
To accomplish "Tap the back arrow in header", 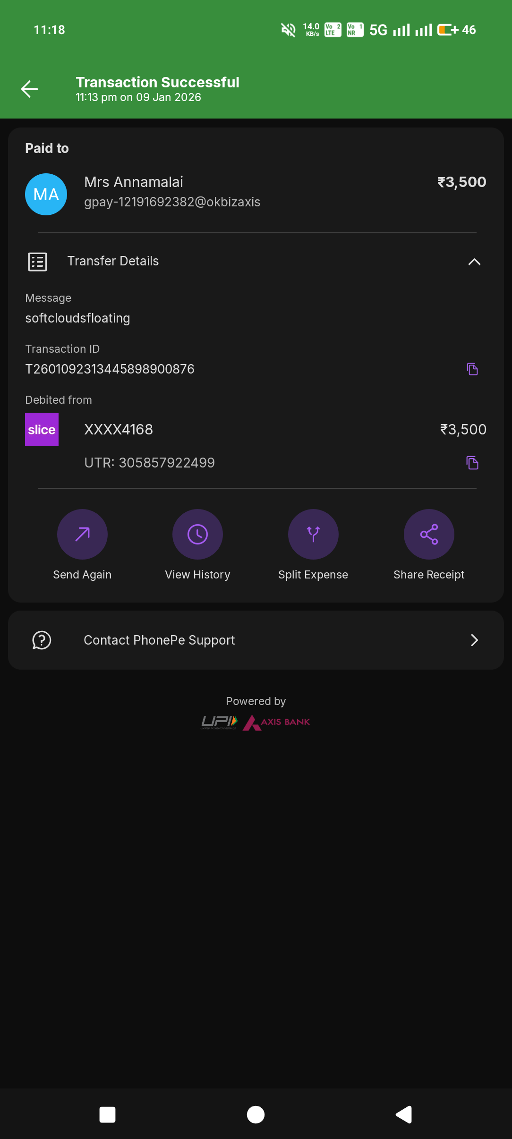I will tap(29, 89).
